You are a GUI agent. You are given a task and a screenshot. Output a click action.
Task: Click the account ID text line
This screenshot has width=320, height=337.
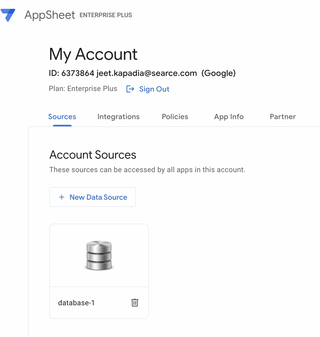click(x=142, y=73)
